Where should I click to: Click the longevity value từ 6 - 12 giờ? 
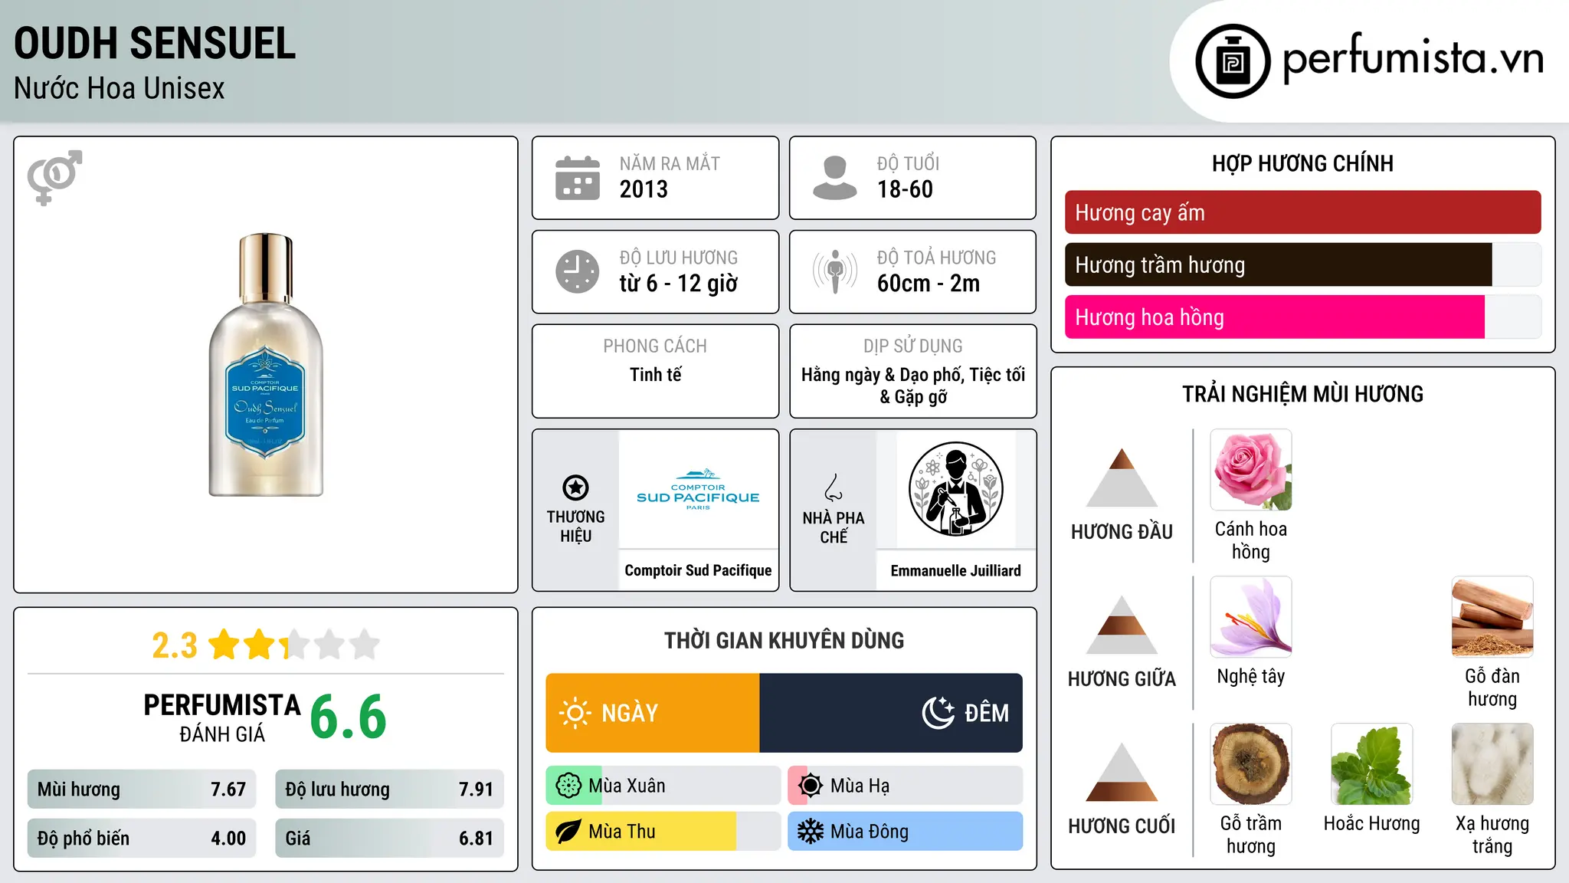click(x=679, y=284)
